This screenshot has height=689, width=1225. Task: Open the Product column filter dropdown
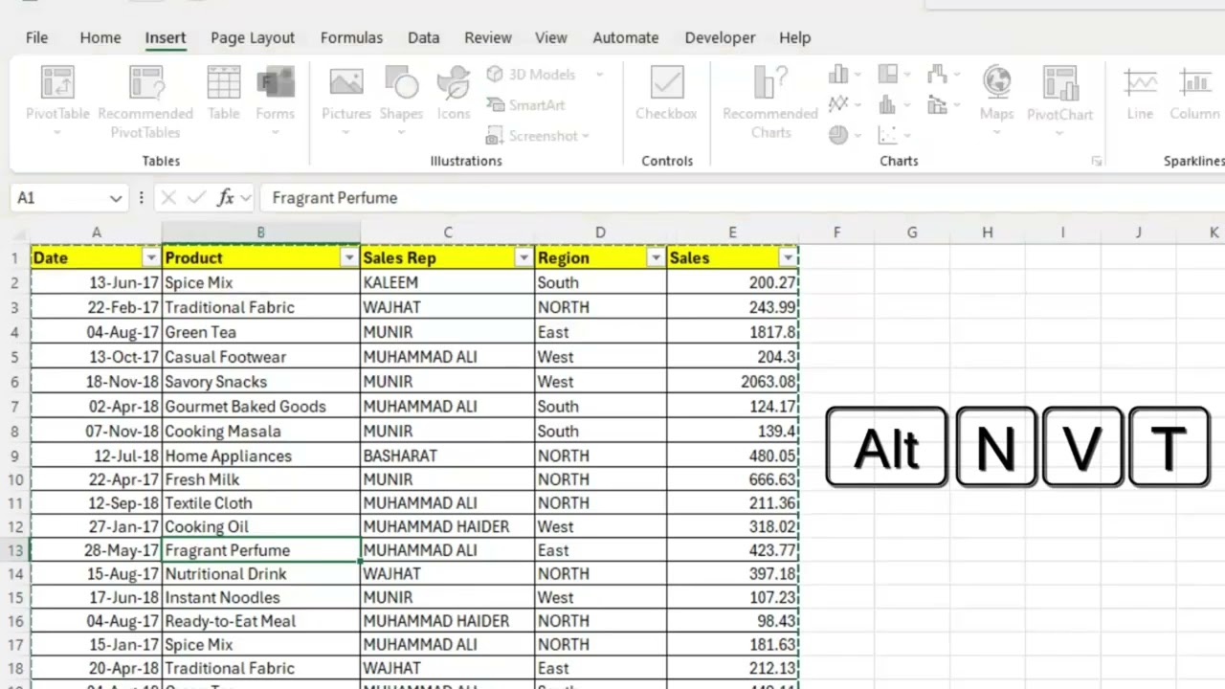click(348, 258)
